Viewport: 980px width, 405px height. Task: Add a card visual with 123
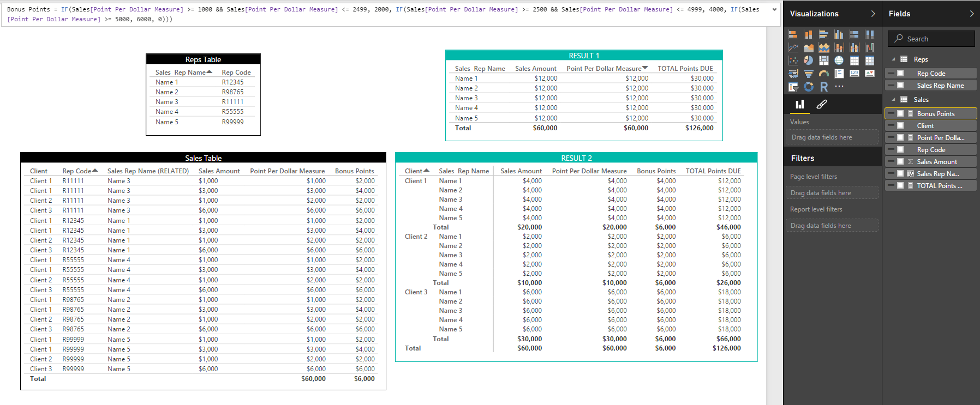coord(854,74)
